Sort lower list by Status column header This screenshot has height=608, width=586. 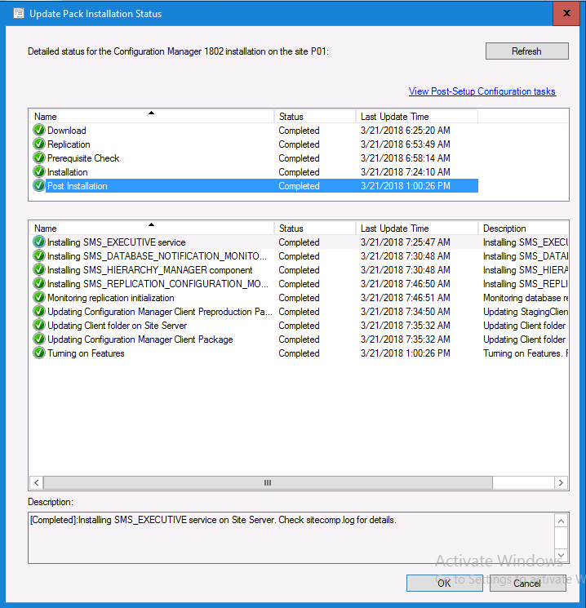point(315,229)
